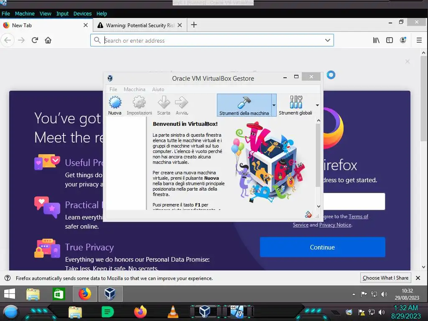Open the green notes app in host taskbar
The width and height of the screenshot is (428, 321).
(x=107, y=312)
